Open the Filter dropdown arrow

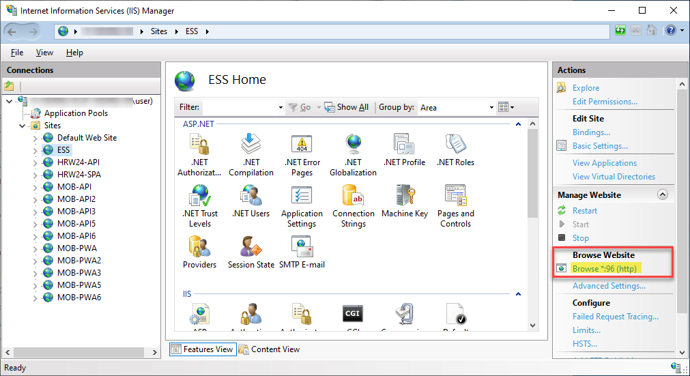click(x=281, y=107)
